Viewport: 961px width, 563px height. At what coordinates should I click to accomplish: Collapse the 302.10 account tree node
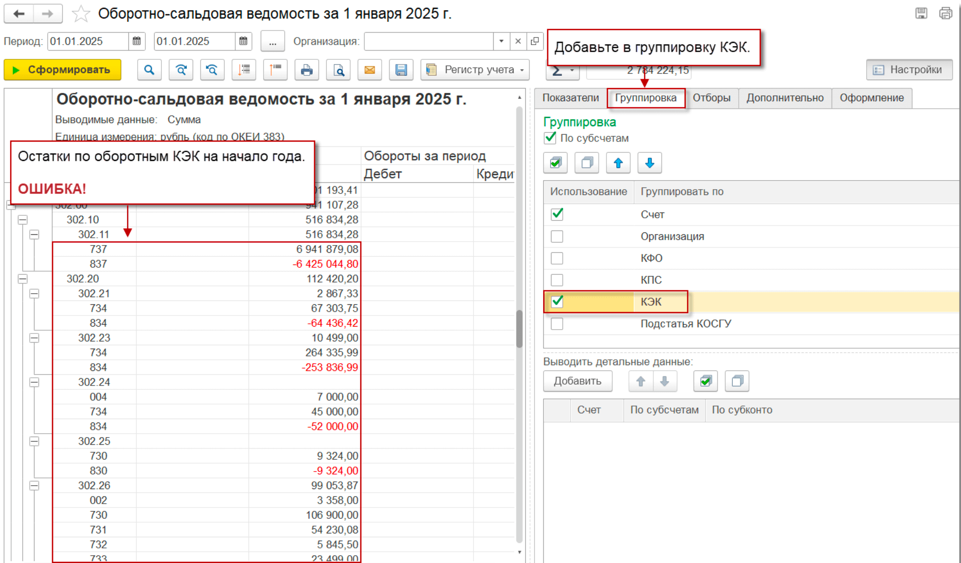pyautogui.click(x=22, y=220)
